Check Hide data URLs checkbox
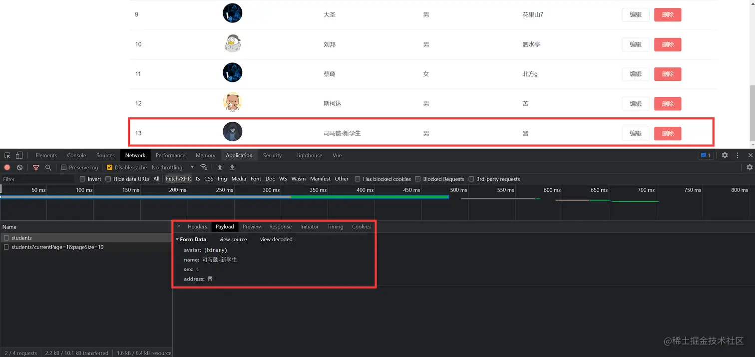Screen dimensions: 755x357 point(108,179)
